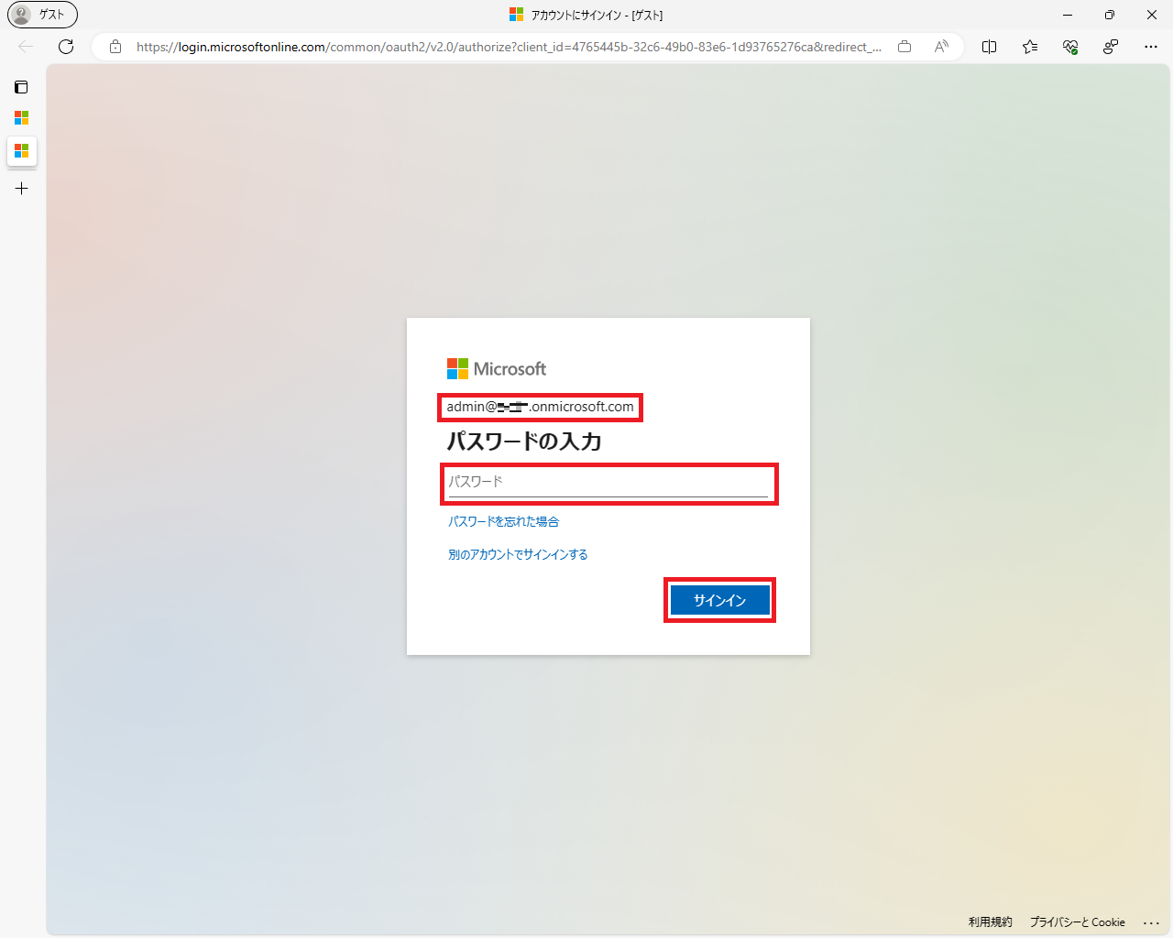1173x938 pixels.
Task: Open footer more options ellipsis
Action: pyautogui.click(x=1152, y=922)
